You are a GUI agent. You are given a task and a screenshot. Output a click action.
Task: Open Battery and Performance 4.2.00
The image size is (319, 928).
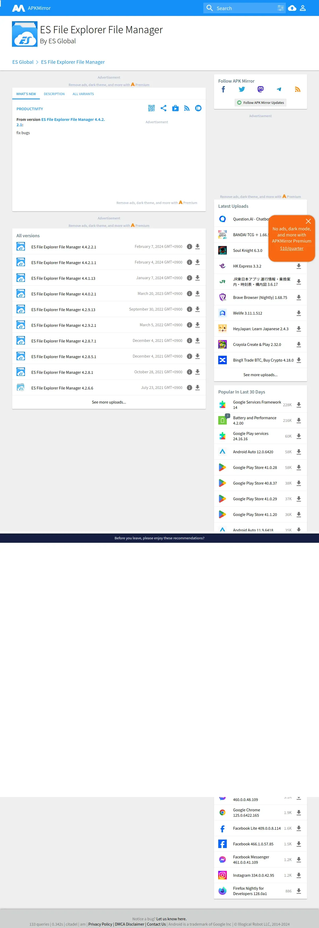[x=255, y=420]
